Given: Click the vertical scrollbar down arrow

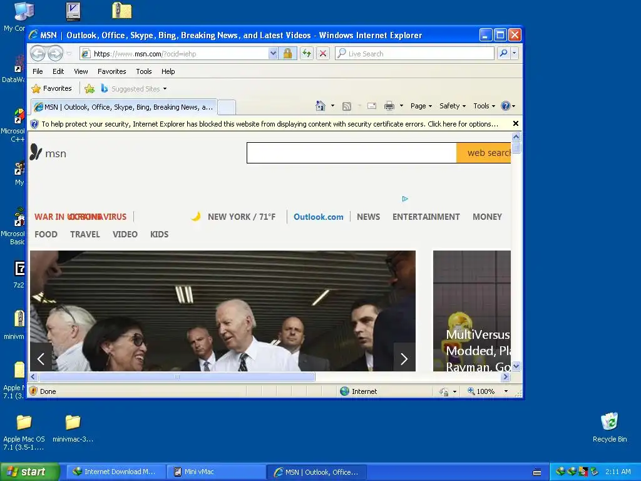Looking at the screenshot, I should click(x=516, y=366).
